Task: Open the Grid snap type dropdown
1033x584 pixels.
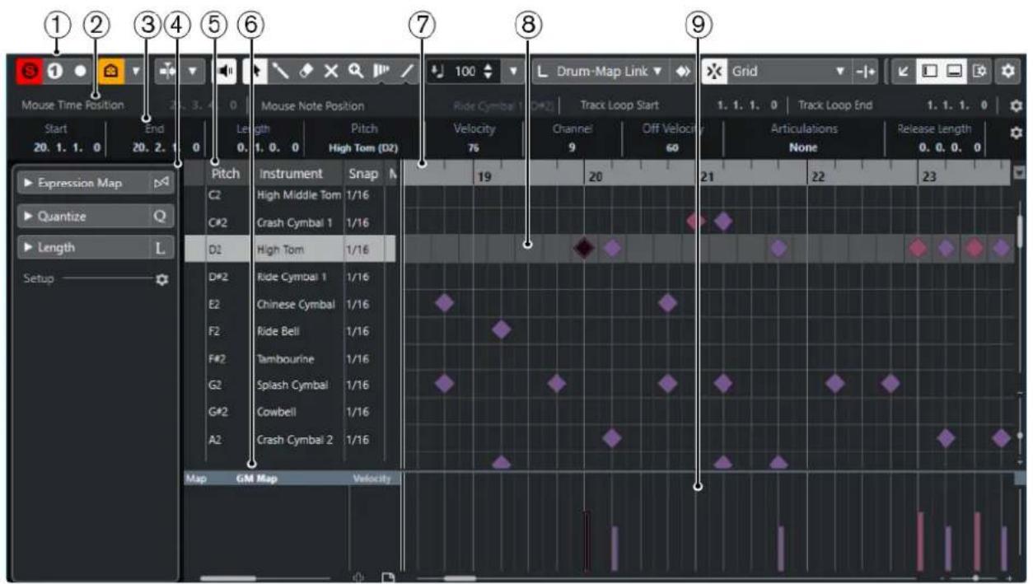Action: coord(788,72)
